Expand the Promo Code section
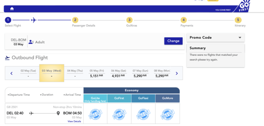Screen dimensions: 264x126 tap(216, 38)
